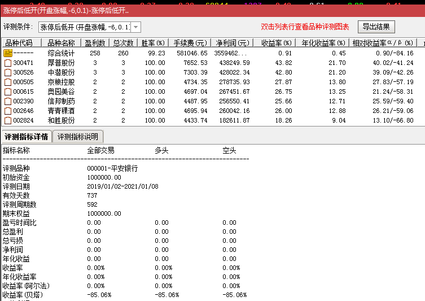
Task: Click the 空头 column heading
Action: pos(229,150)
